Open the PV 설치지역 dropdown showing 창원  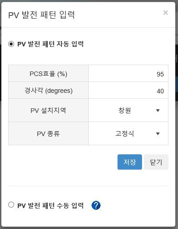click(x=128, y=110)
